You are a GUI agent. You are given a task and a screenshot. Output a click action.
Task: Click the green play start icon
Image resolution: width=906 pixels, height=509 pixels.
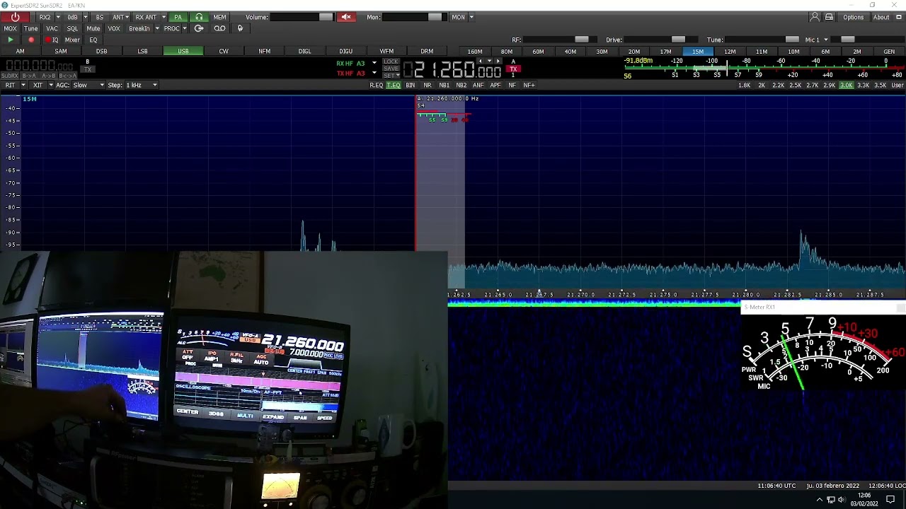(x=10, y=40)
